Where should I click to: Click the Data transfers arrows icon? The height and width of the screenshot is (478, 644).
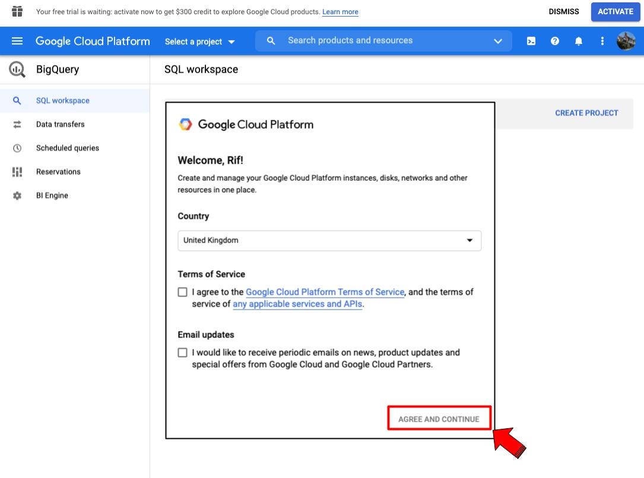(x=17, y=125)
